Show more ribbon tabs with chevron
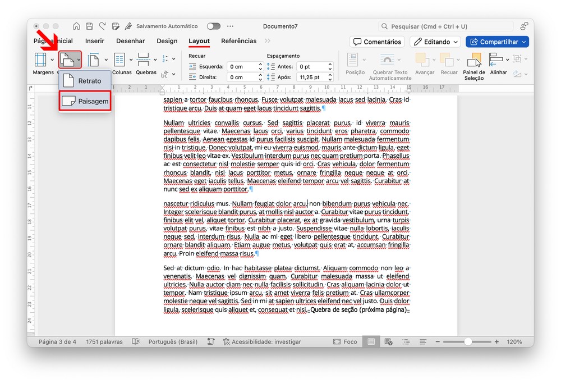This screenshot has height=383, width=561. (x=267, y=41)
